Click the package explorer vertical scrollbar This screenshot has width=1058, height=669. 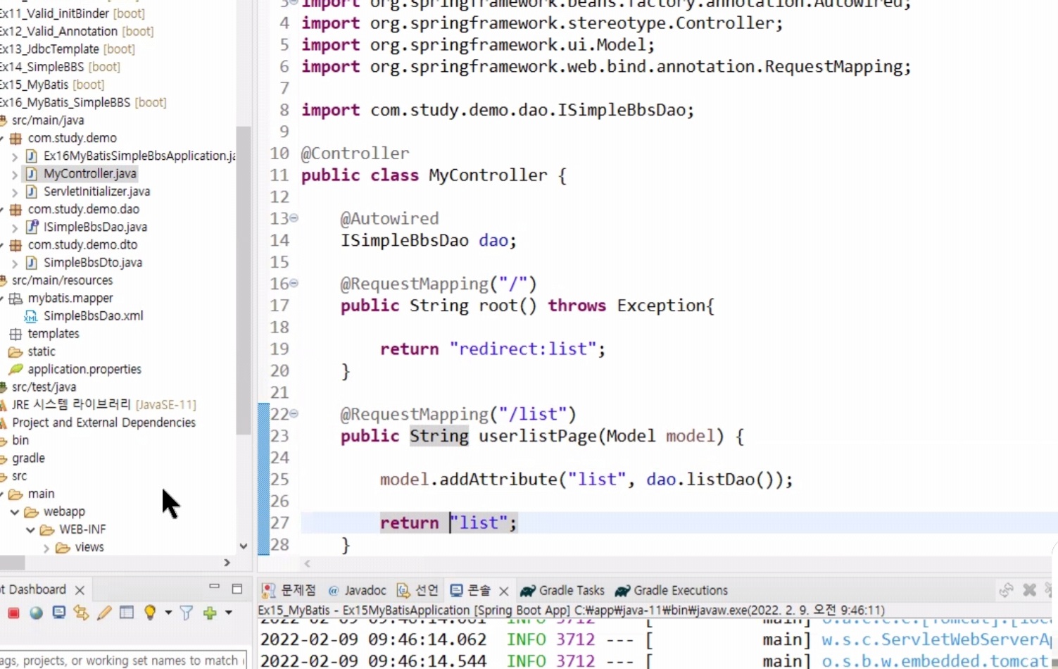coord(244,280)
